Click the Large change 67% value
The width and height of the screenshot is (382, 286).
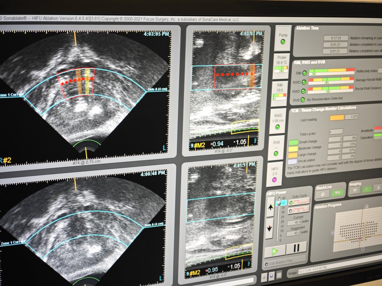pos(348,151)
